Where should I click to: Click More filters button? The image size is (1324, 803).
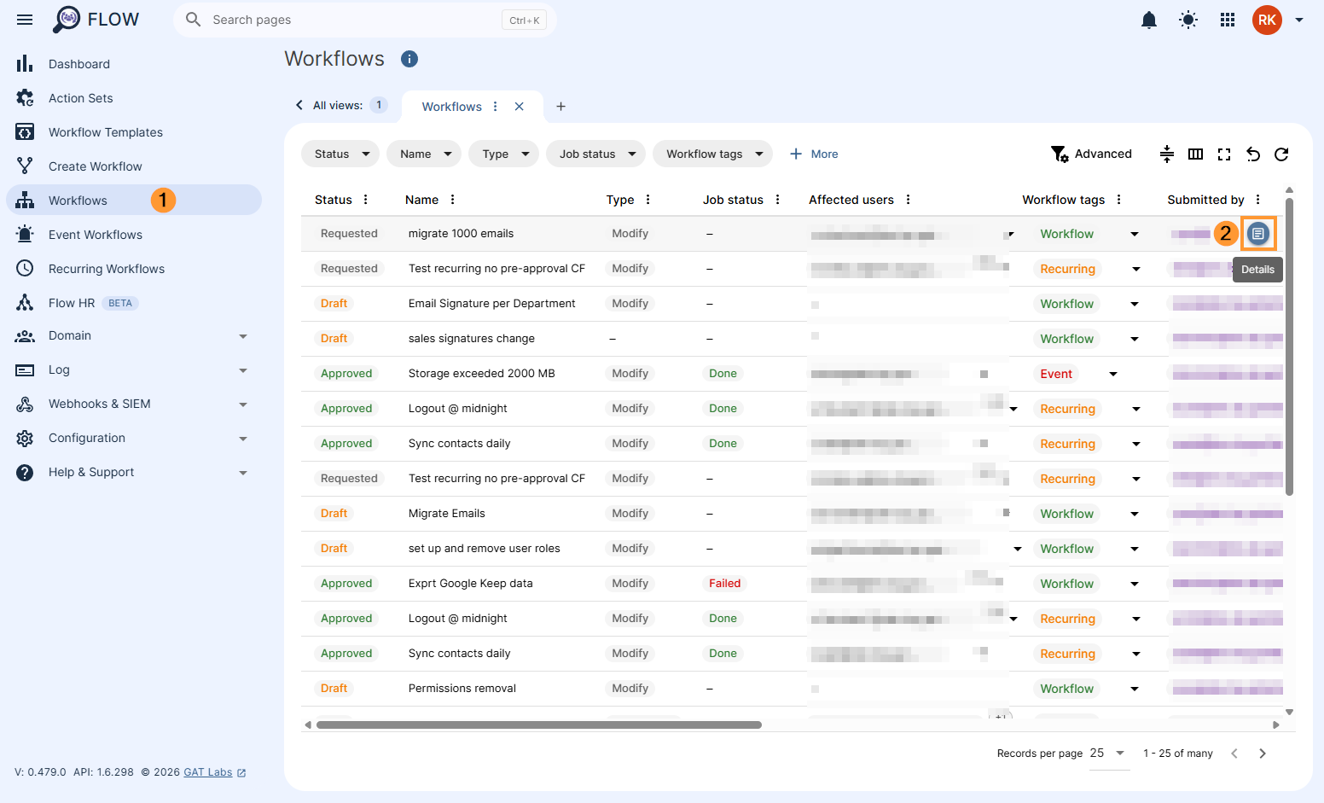[814, 154]
